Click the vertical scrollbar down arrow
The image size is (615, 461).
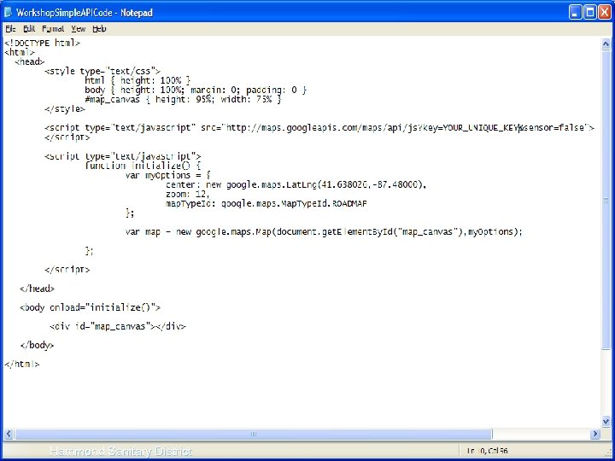[606, 422]
